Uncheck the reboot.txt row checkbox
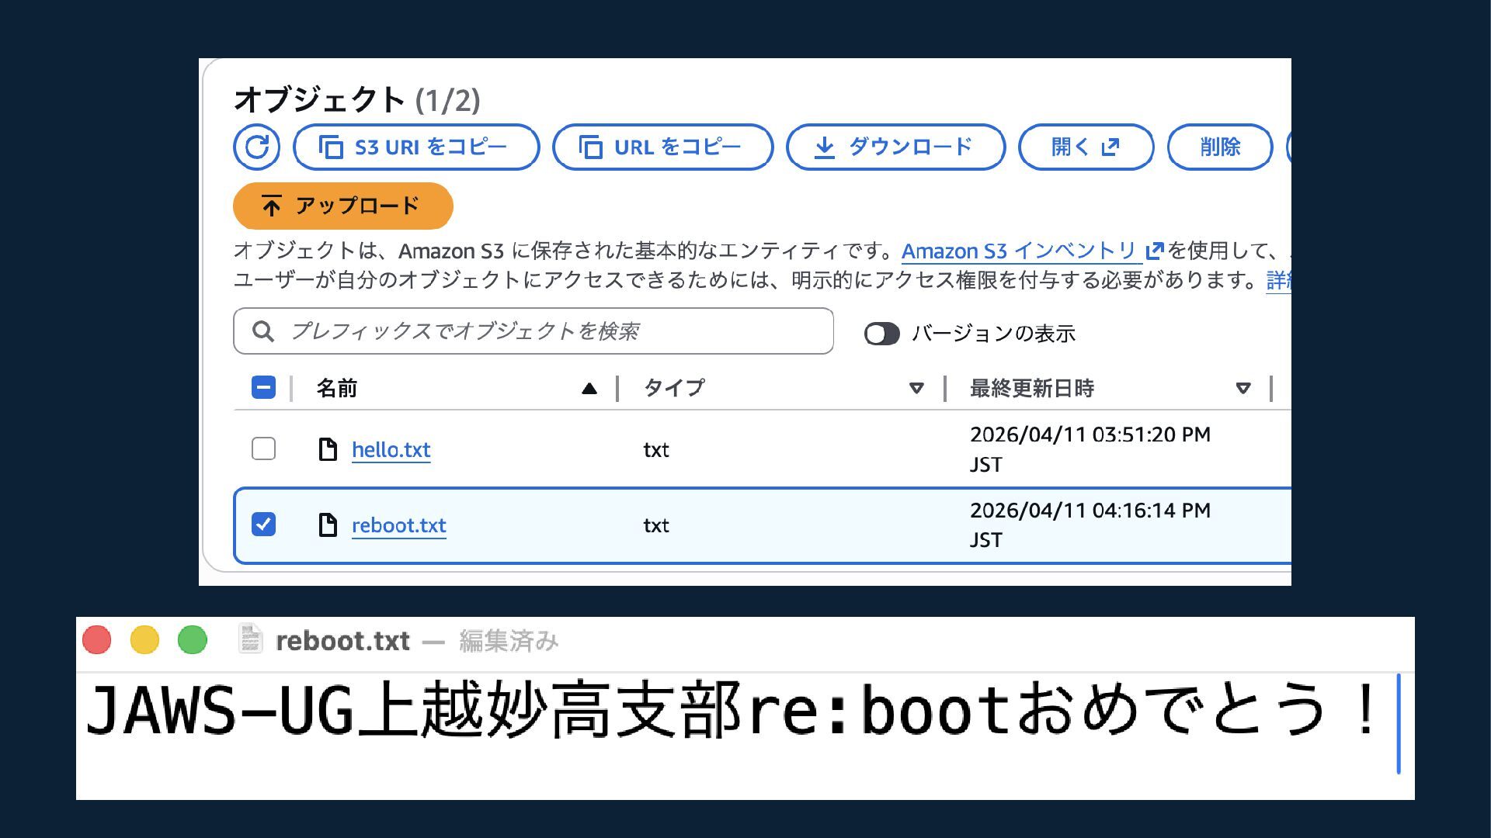This screenshot has height=838, width=1491. (263, 525)
